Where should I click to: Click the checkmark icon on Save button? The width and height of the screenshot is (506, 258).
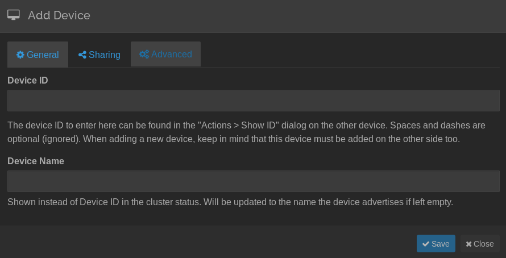(425, 244)
